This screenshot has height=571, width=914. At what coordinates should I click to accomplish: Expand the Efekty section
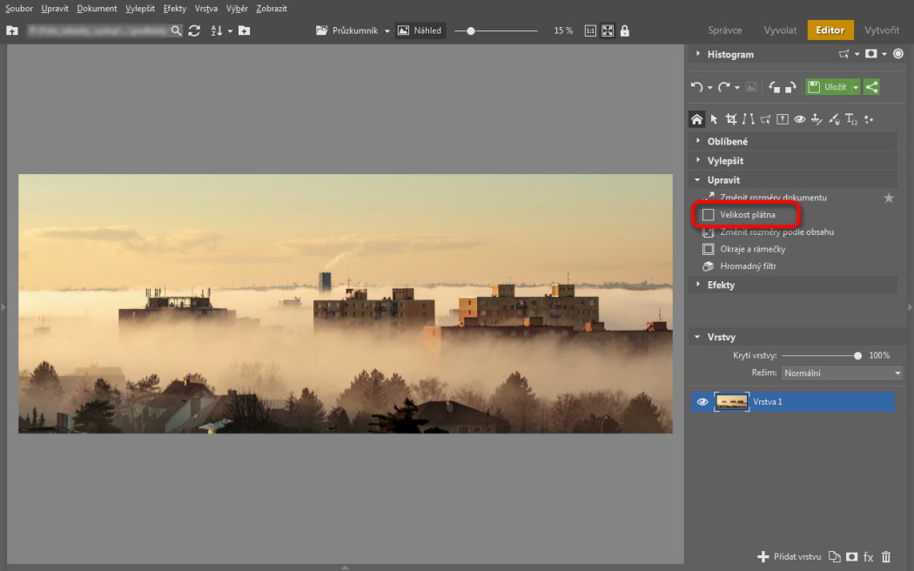[721, 285]
